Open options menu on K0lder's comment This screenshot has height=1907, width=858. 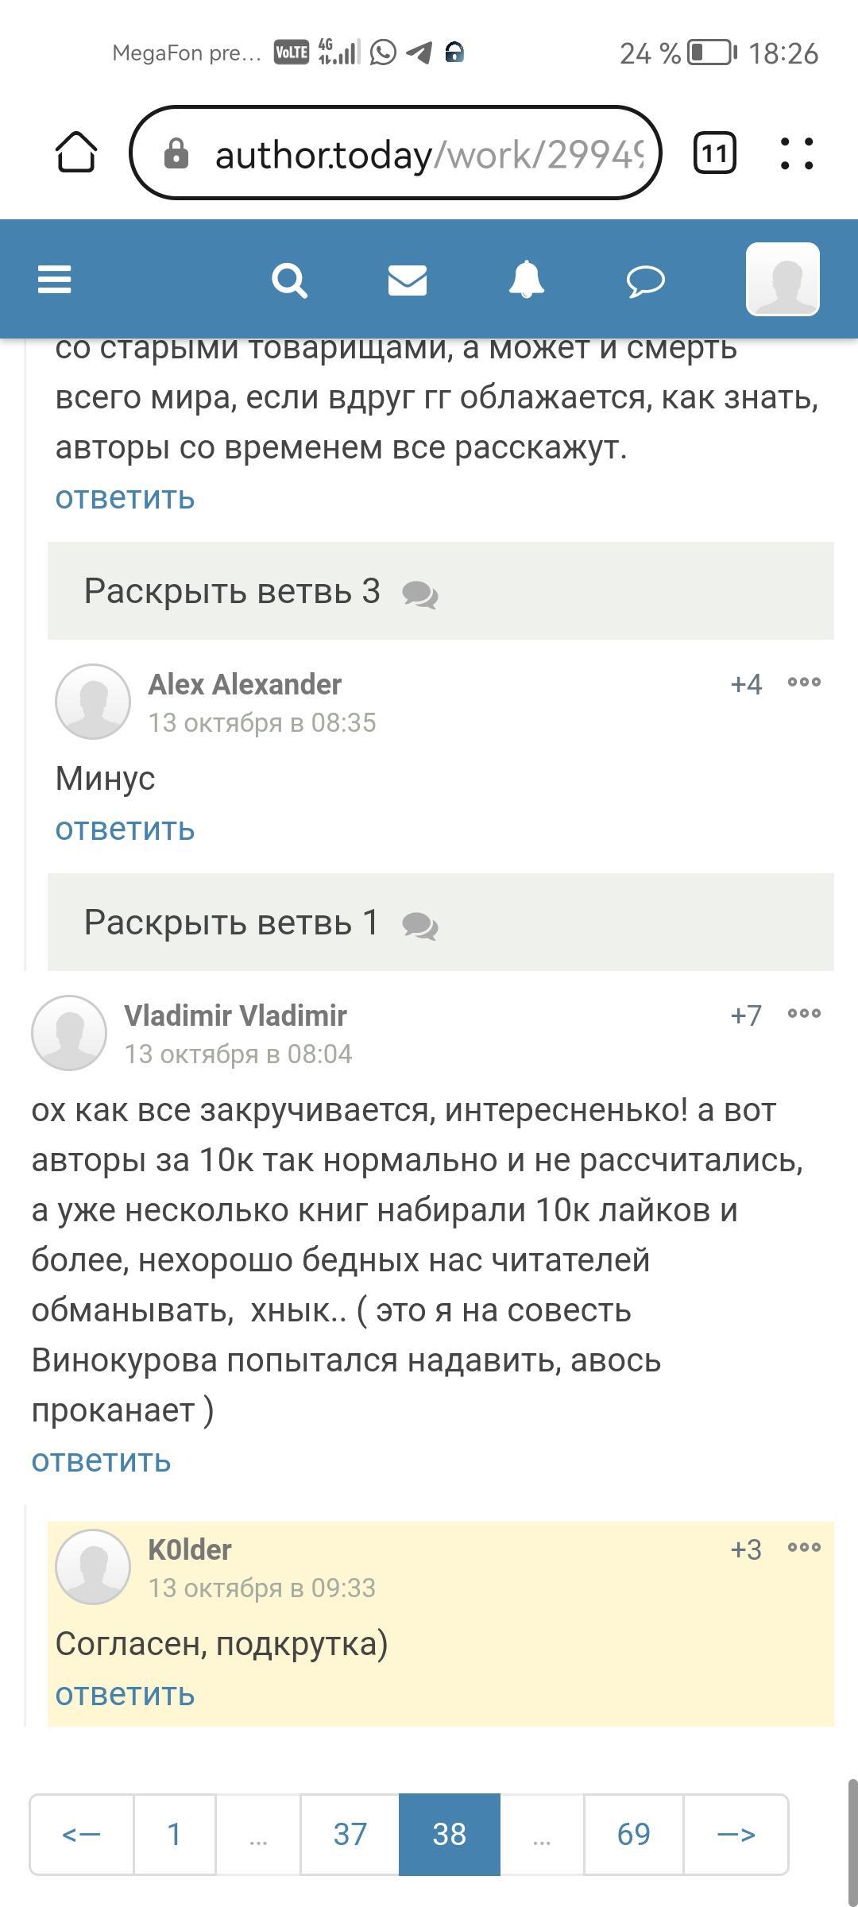click(x=804, y=1548)
